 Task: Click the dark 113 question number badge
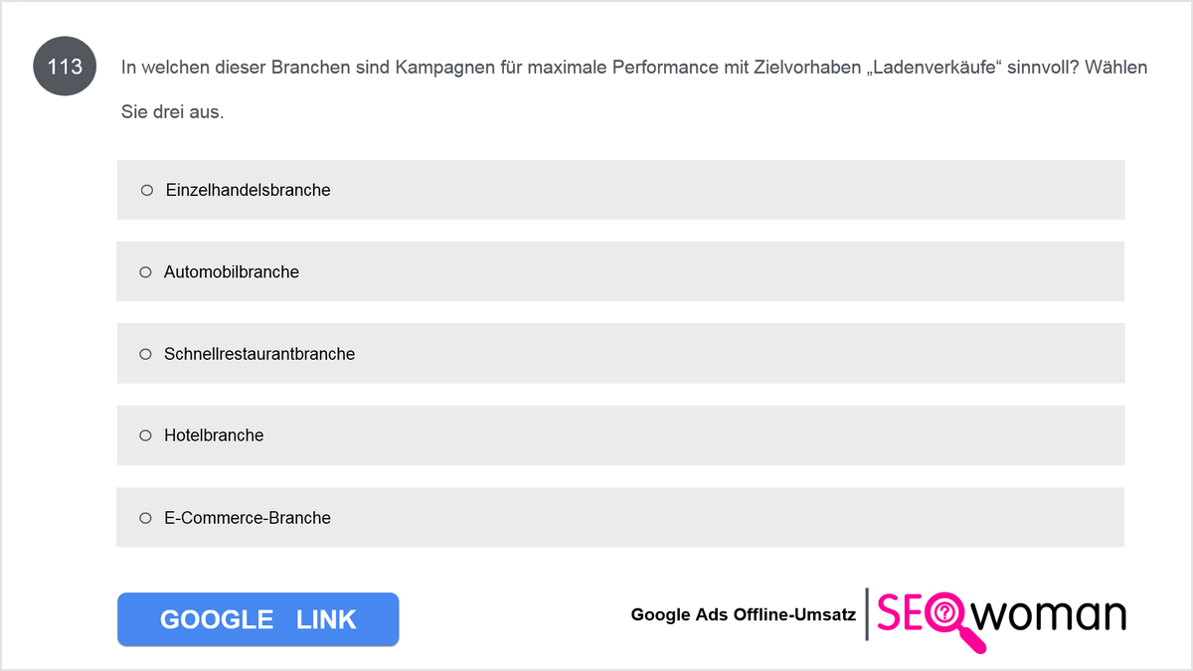click(66, 67)
